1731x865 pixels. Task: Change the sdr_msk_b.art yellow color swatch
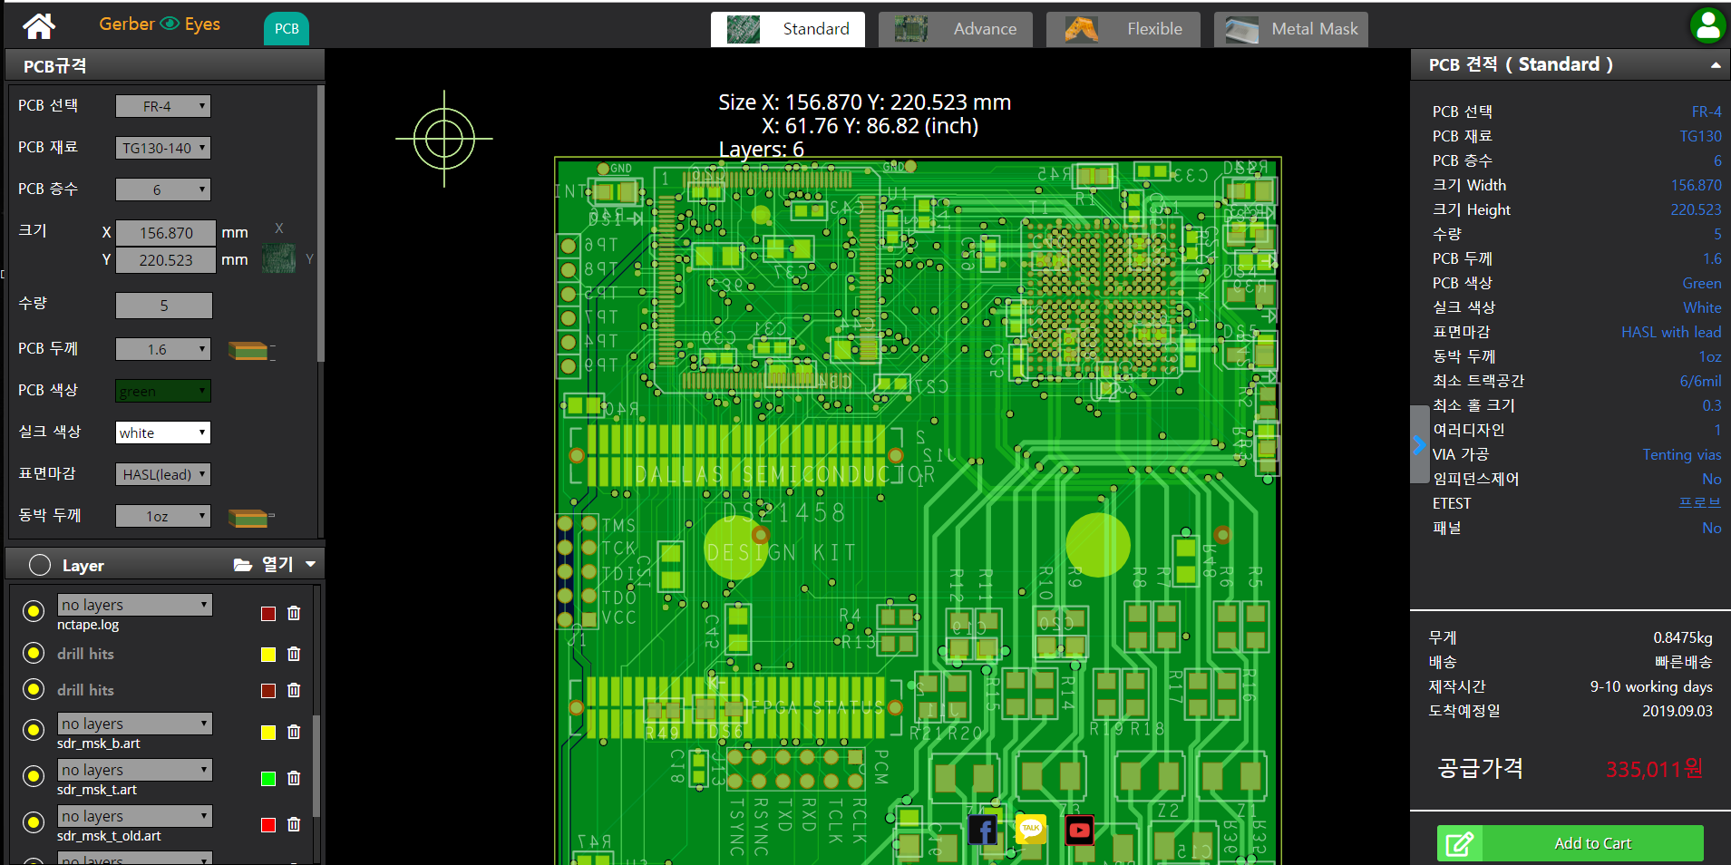(x=268, y=733)
